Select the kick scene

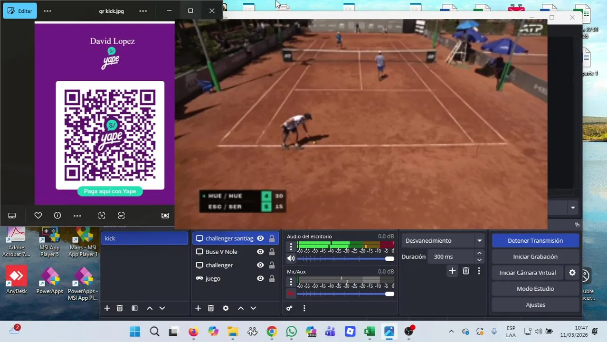144,238
